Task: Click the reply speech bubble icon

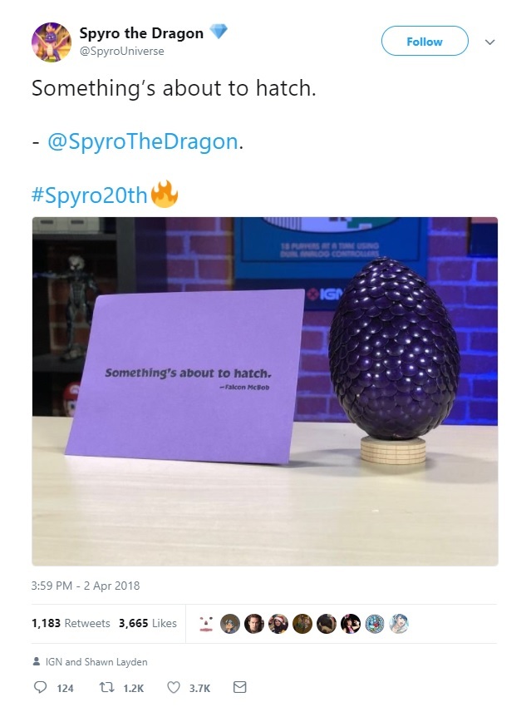Action: (x=40, y=687)
